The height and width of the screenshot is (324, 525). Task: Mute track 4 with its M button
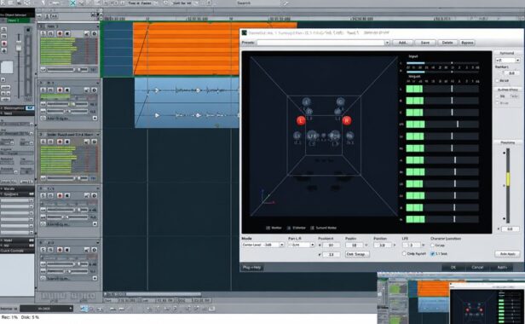coord(50,195)
